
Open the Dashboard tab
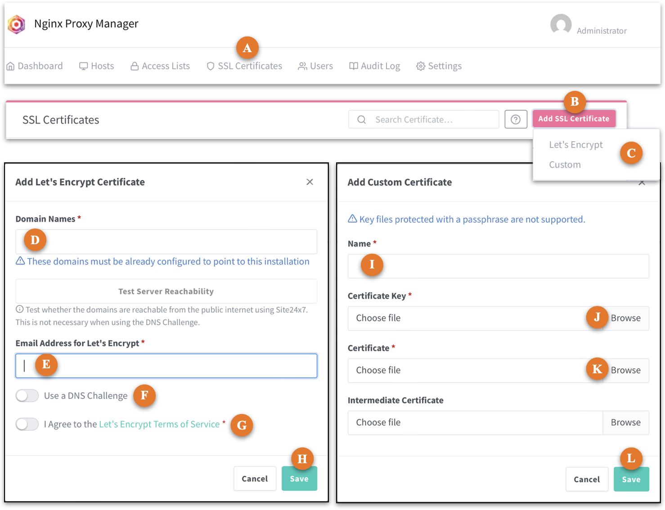coord(35,66)
